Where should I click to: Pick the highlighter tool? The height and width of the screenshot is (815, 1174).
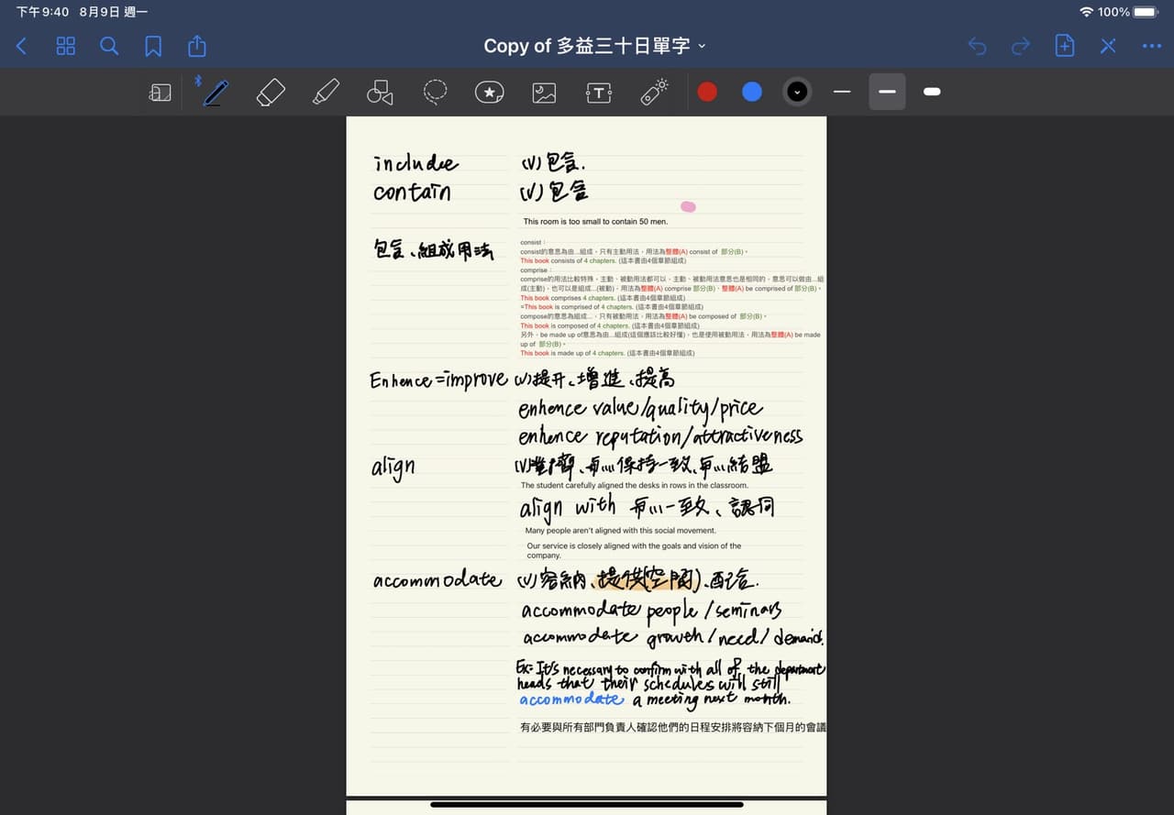(326, 92)
